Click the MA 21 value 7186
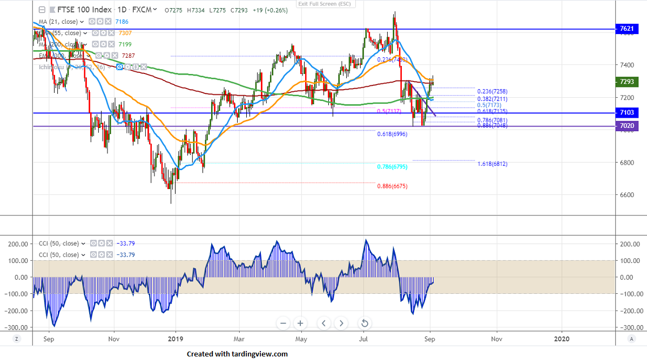Viewport: 647px width, 364px height. tap(122, 22)
